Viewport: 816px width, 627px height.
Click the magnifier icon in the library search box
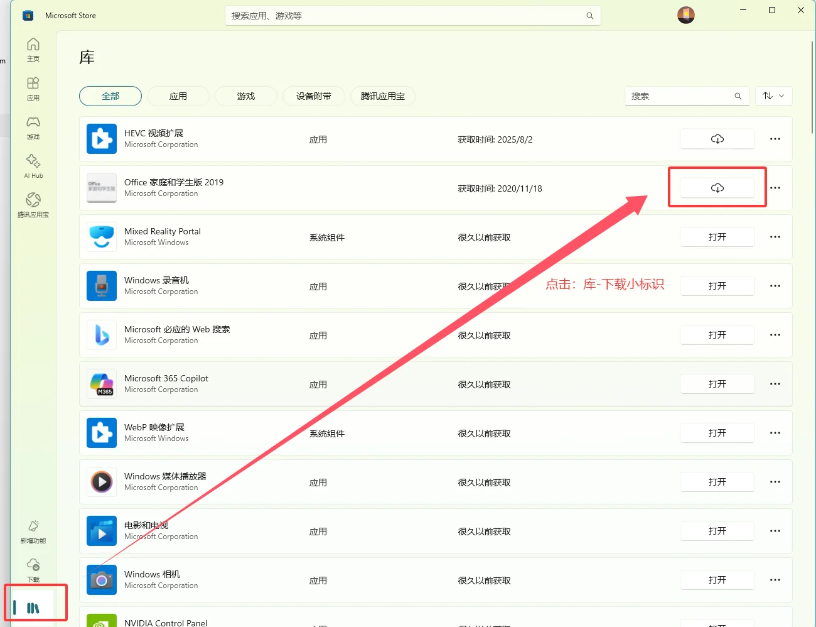738,96
